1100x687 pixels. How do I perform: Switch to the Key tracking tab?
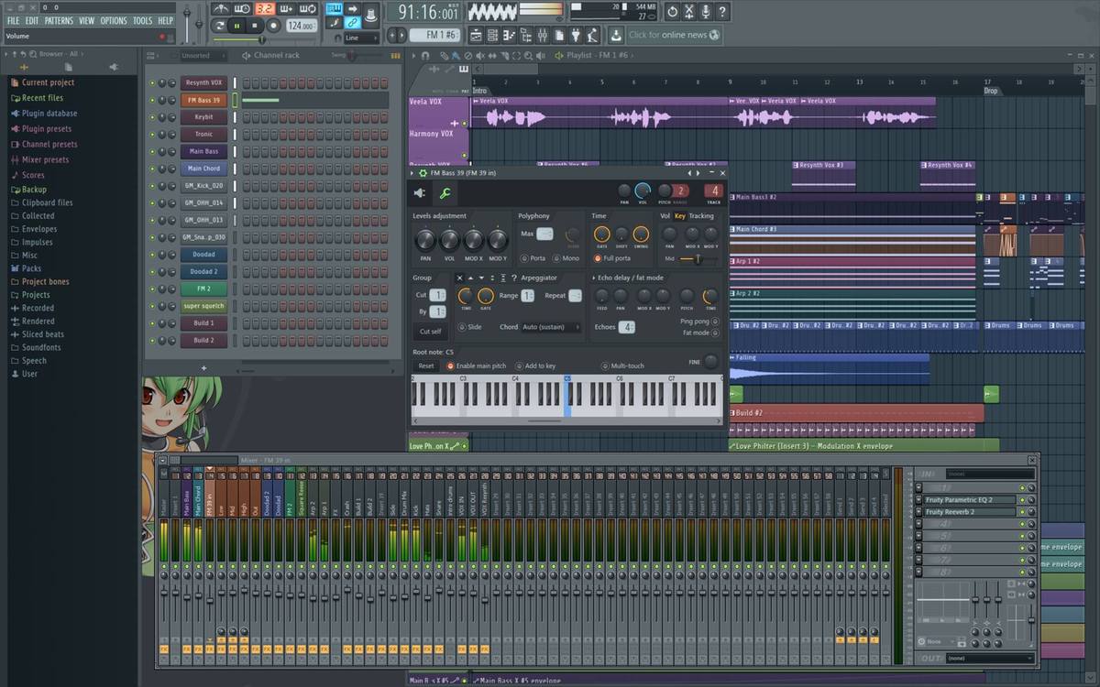coord(679,216)
